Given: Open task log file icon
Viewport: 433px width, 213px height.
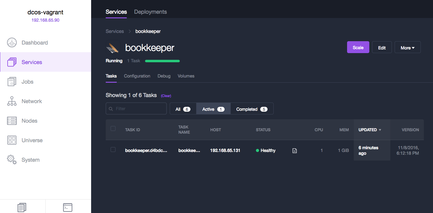Looking at the screenshot, I should click(294, 150).
